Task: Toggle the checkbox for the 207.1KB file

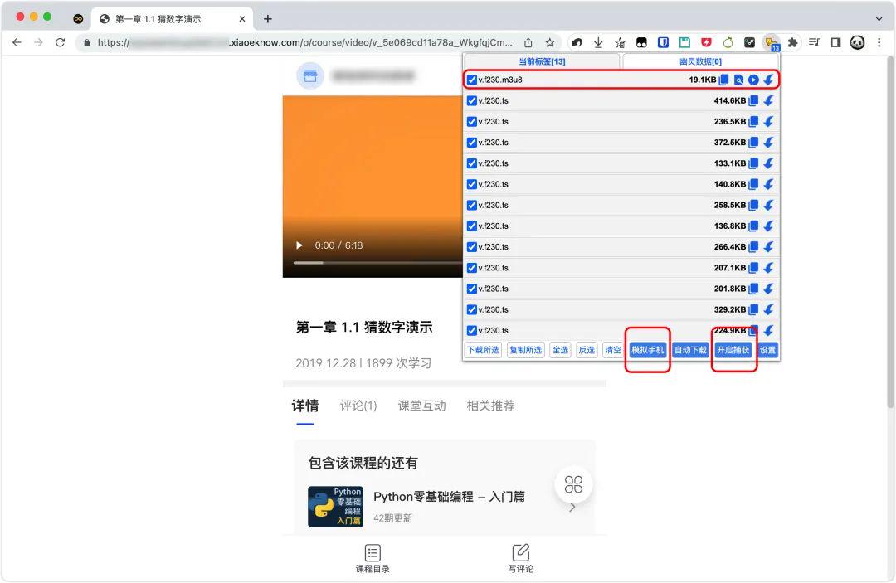Action: (472, 268)
